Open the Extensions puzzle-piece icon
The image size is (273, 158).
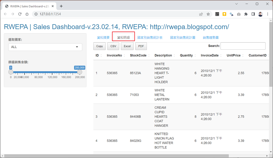click(246, 14)
